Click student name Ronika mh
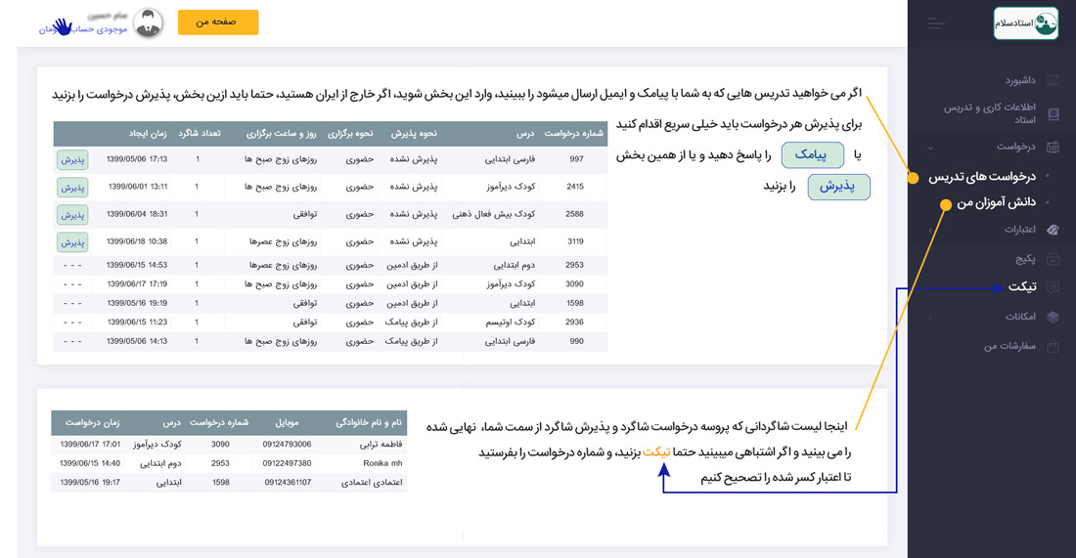Screen dimensions: 1076x558 click(382, 463)
